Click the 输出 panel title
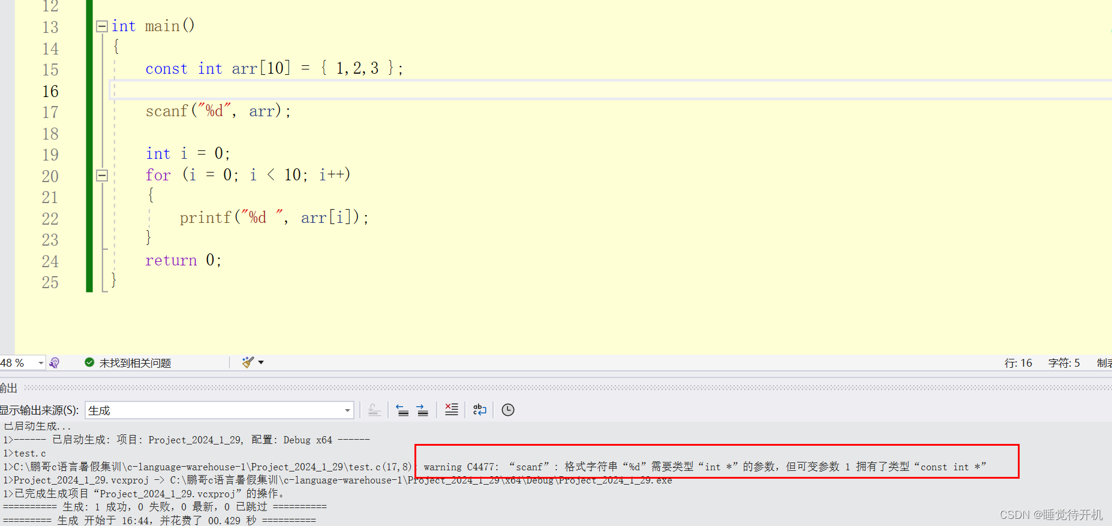The image size is (1112, 526). (8, 388)
